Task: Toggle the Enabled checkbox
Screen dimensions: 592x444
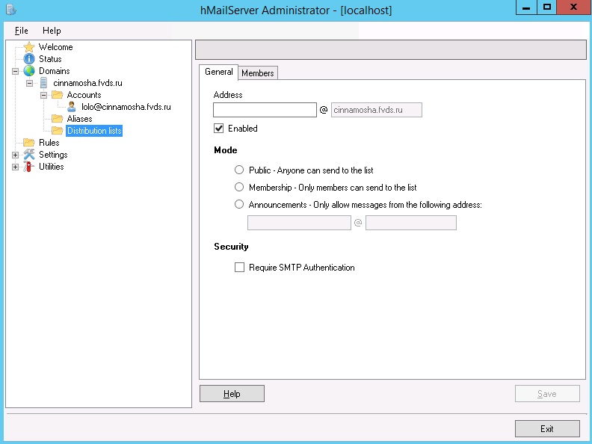Action: click(218, 129)
